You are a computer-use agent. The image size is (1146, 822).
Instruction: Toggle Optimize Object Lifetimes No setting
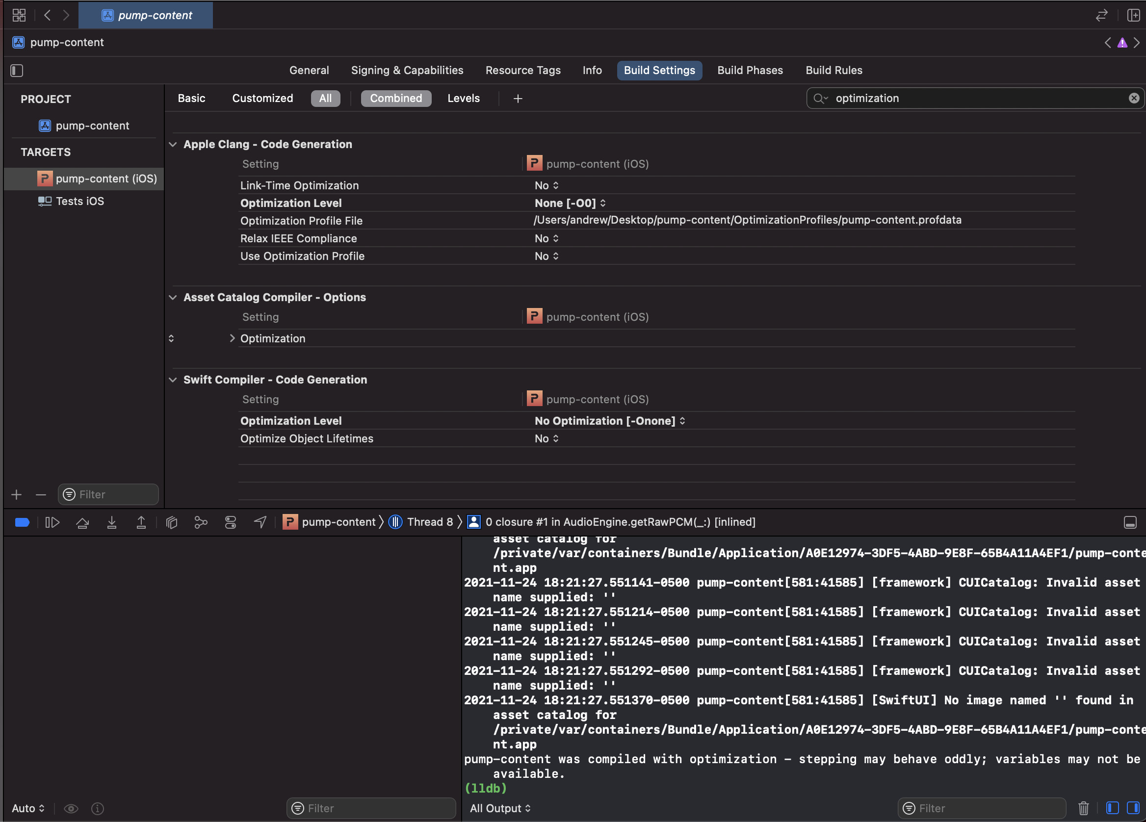pos(547,437)
